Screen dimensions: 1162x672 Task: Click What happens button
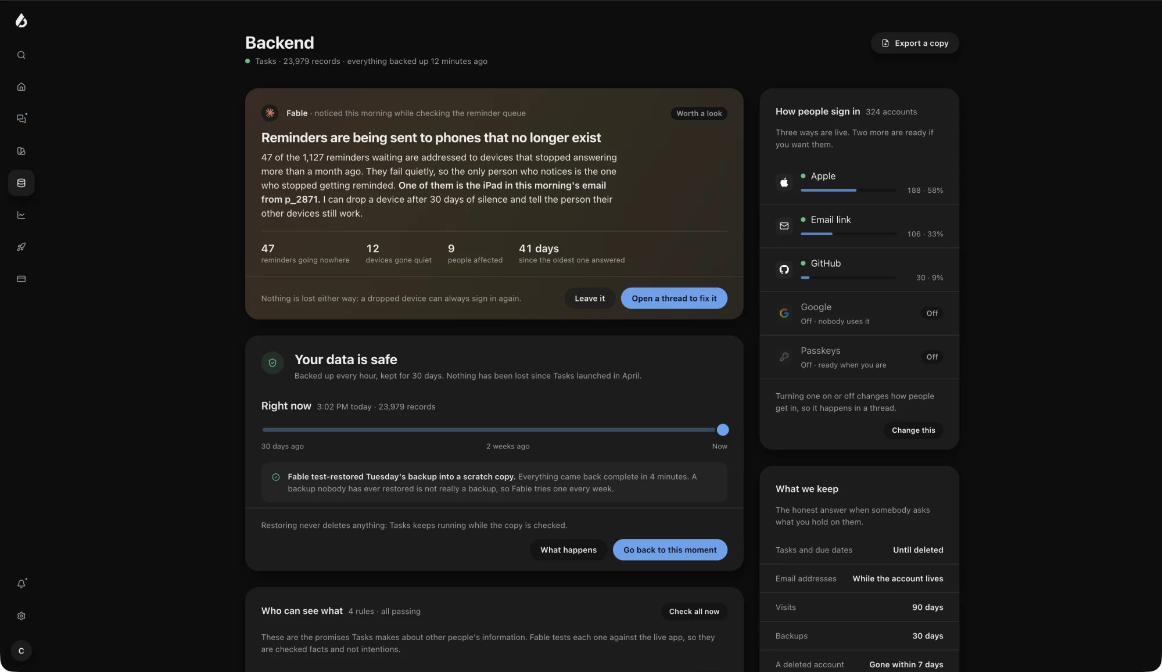(568, 550)
